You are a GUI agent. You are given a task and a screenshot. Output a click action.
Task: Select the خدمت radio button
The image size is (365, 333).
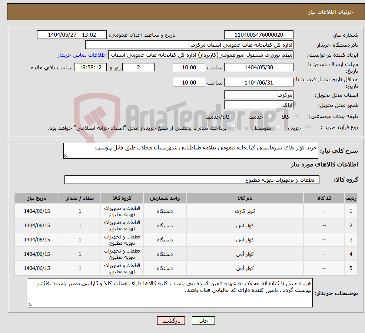click(270, 116)
